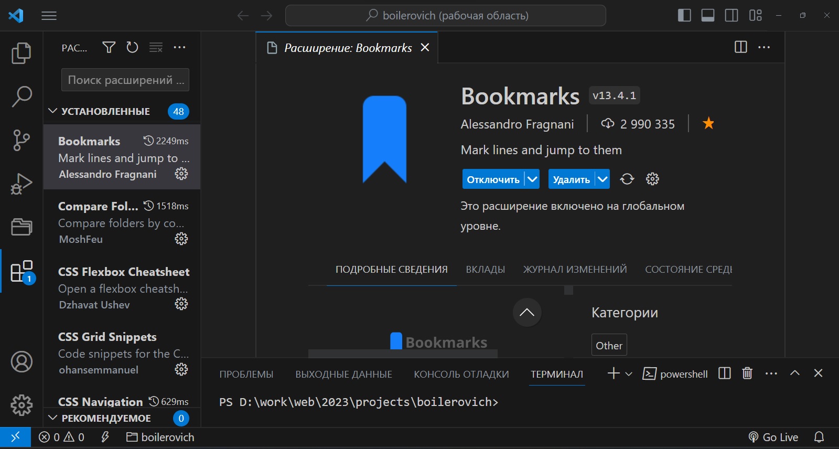Clear extensions search results icon
Viewport: 839px width, 449px height.
click(156, 48)
